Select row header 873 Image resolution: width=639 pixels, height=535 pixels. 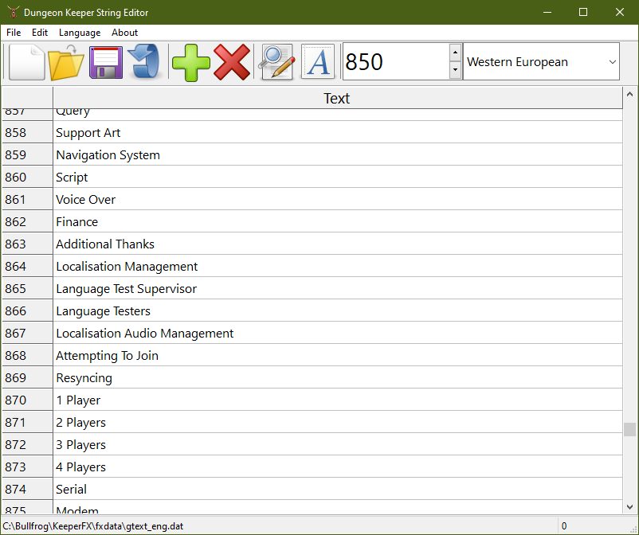click(x=27, y=467)
